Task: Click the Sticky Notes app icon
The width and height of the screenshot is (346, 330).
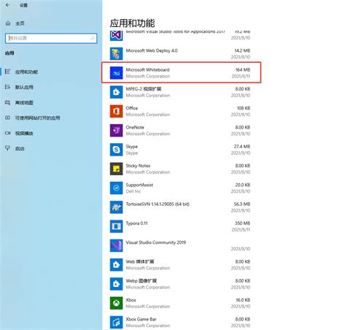Action: (116, 169)
